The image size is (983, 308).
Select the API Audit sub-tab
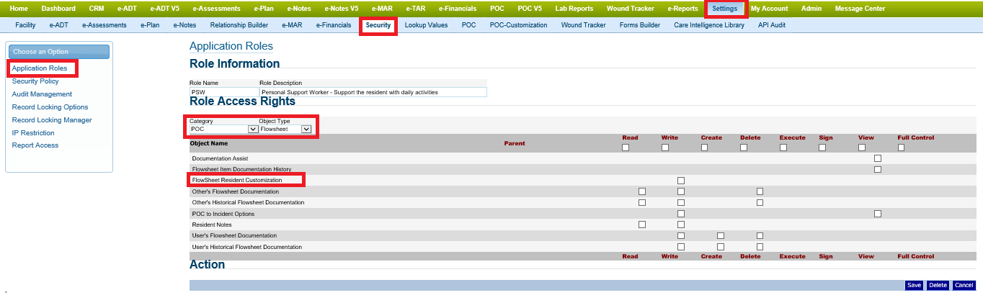pos(771,25)
